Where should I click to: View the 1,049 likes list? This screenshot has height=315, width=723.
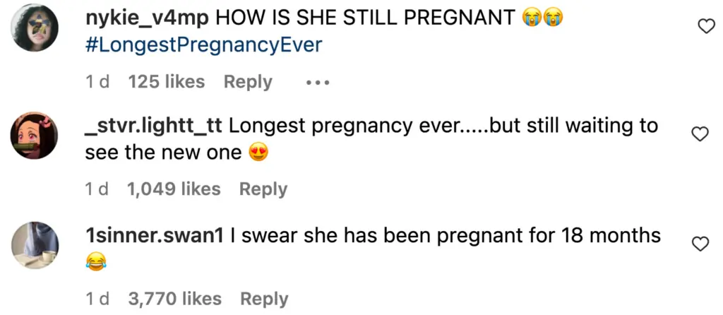coord(174,189)
